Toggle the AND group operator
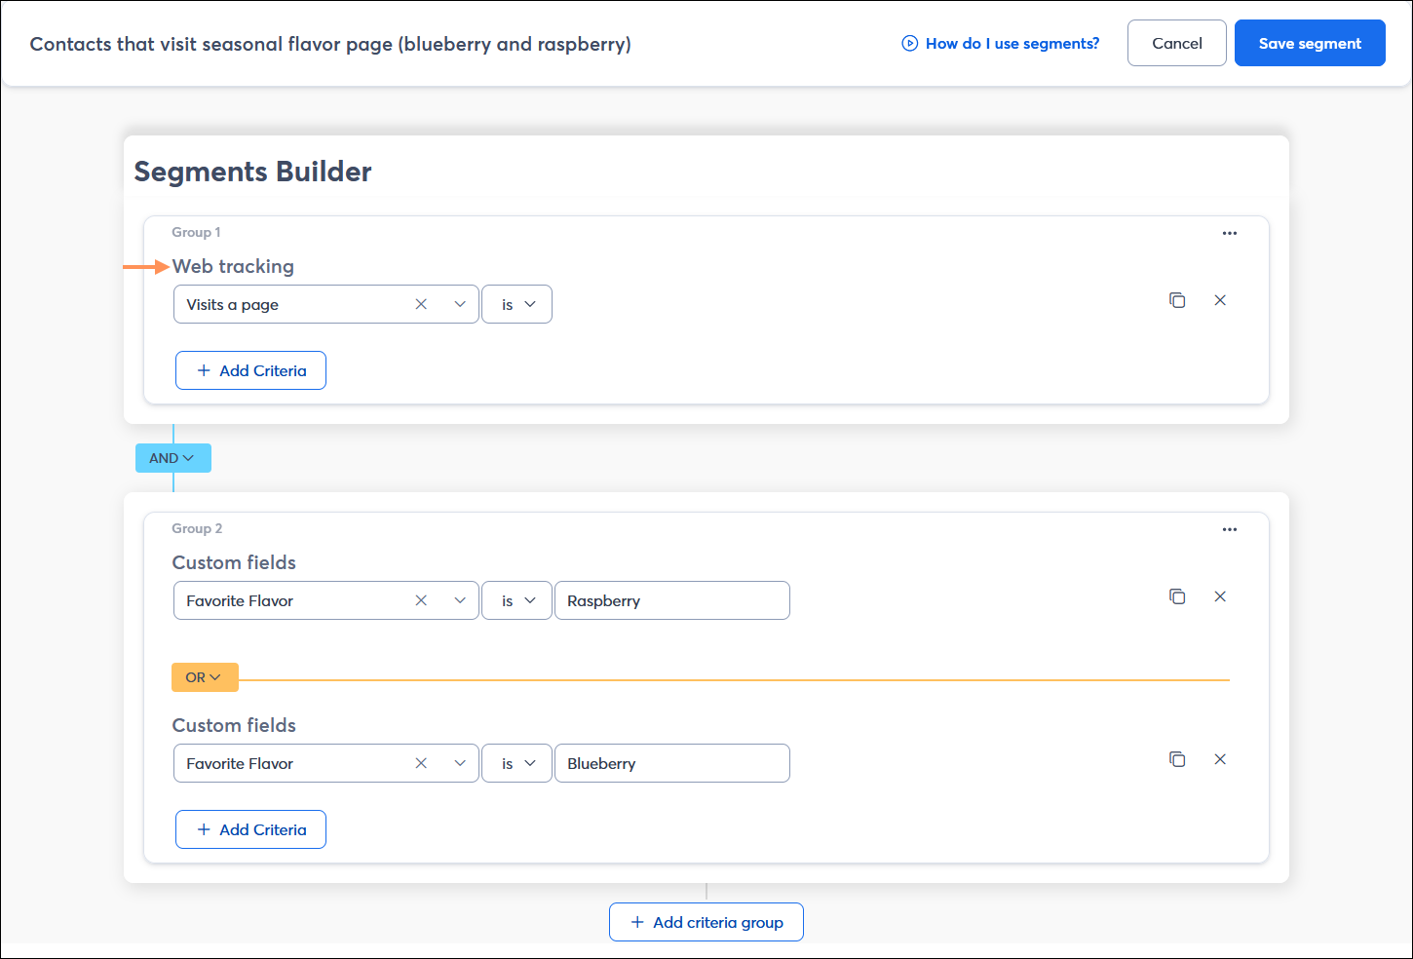The height and width of the screenshot is (959, 1413). 172,458
